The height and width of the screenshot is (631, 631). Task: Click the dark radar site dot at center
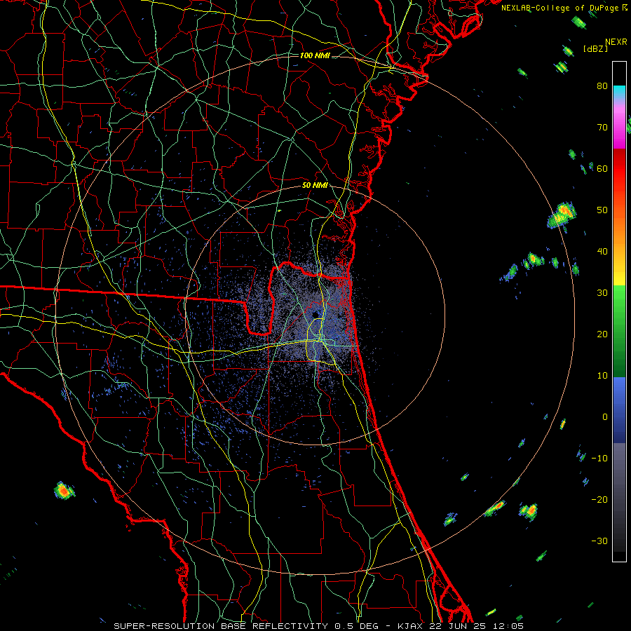click(x=315, y=315)
